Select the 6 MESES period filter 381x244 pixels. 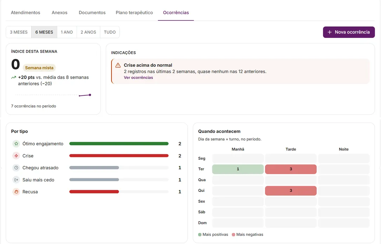tap(44, 32)
